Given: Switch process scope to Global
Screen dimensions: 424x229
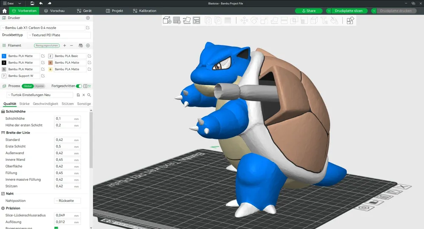Looking at the screenshot, I should (28, 86).
